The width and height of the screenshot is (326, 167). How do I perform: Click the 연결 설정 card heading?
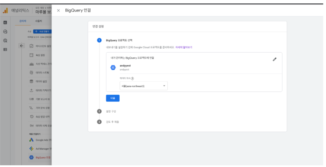point(98,26)
